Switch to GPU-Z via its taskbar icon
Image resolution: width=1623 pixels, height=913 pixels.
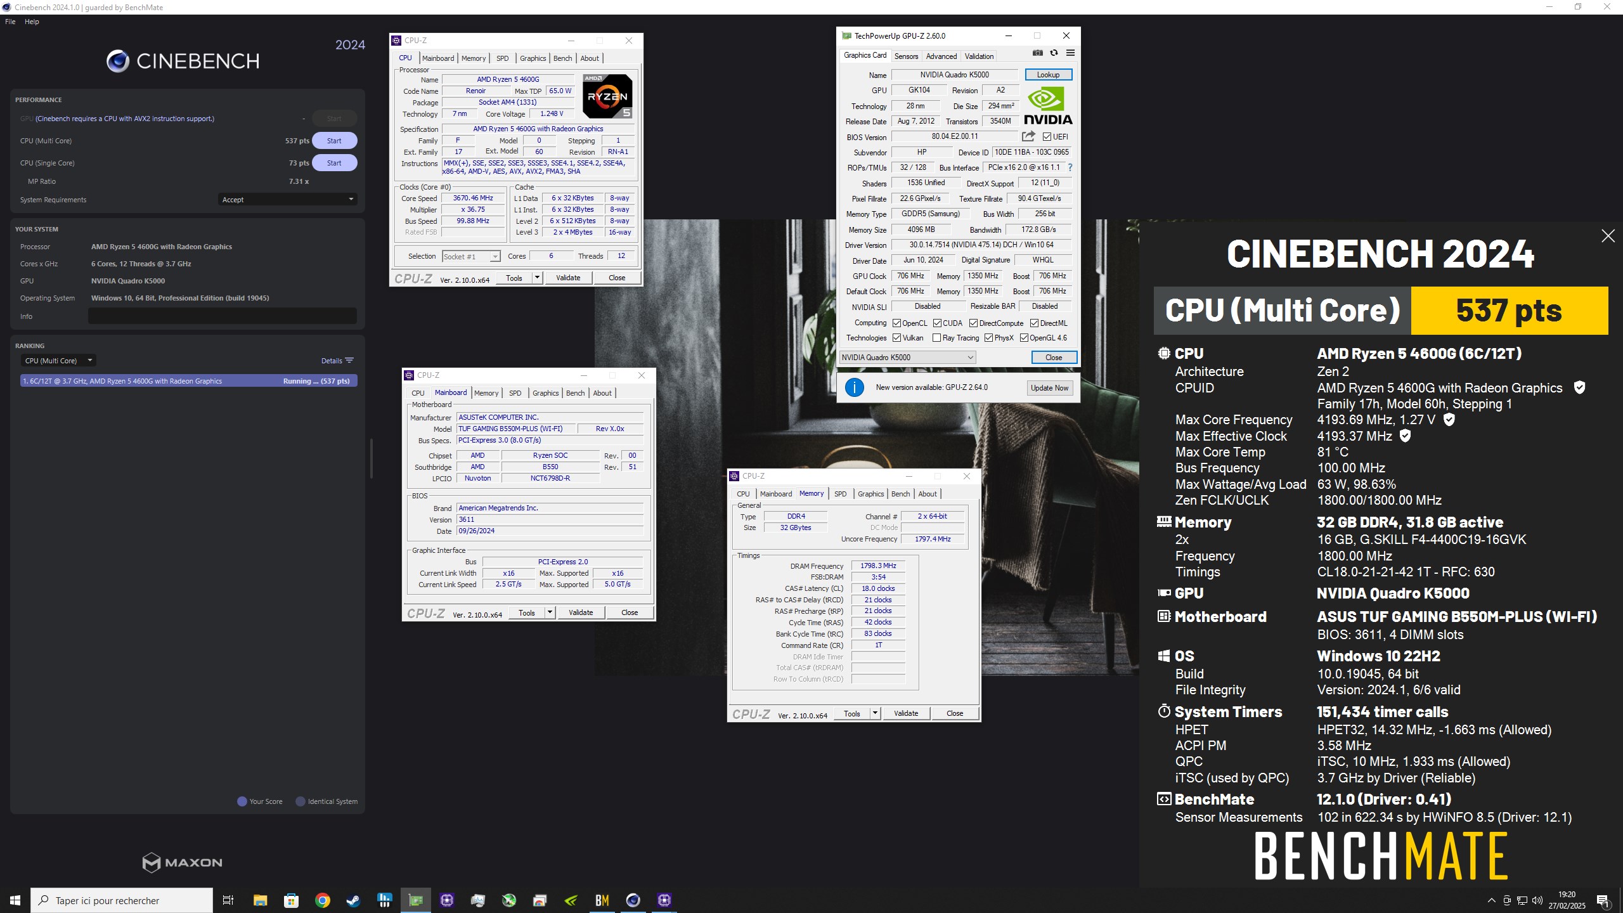(416, 900)
